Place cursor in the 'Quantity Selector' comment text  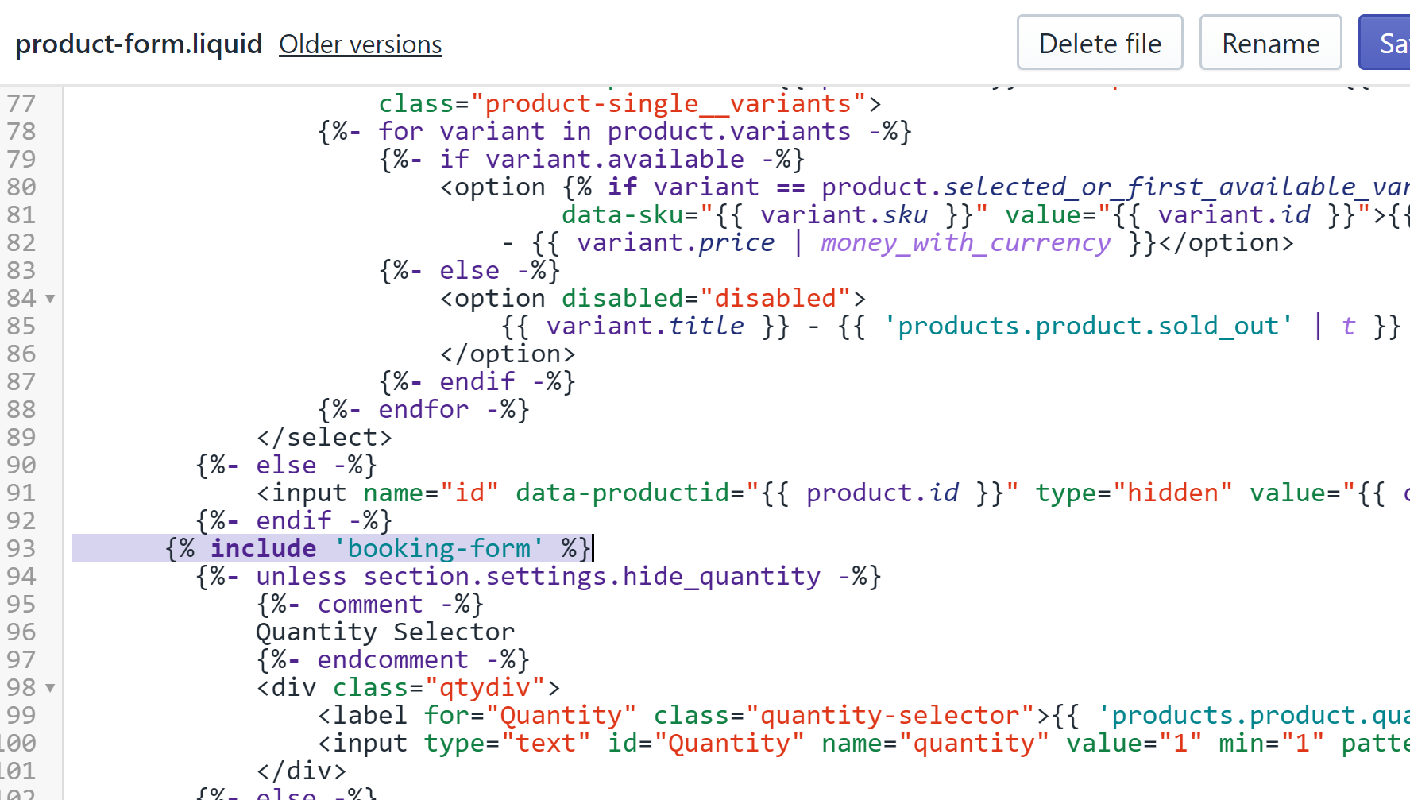[x=385, y=632]
